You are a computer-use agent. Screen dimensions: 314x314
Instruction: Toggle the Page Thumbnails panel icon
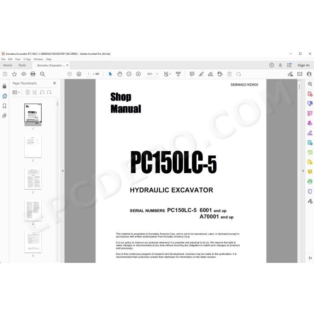(x=4, y=96)
